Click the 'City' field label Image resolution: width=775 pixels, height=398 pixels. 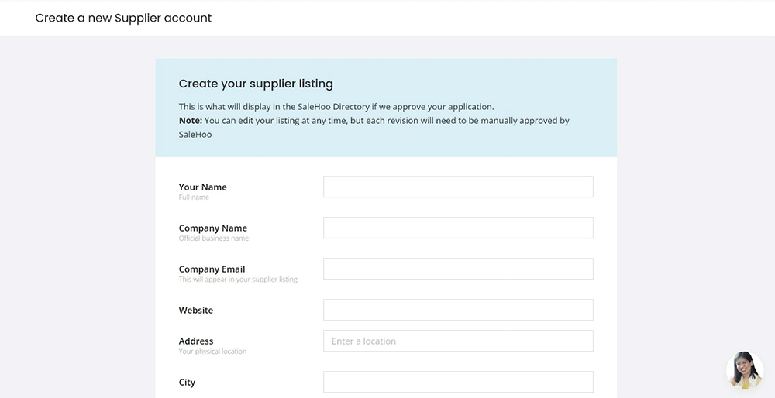tap(187, 383)
